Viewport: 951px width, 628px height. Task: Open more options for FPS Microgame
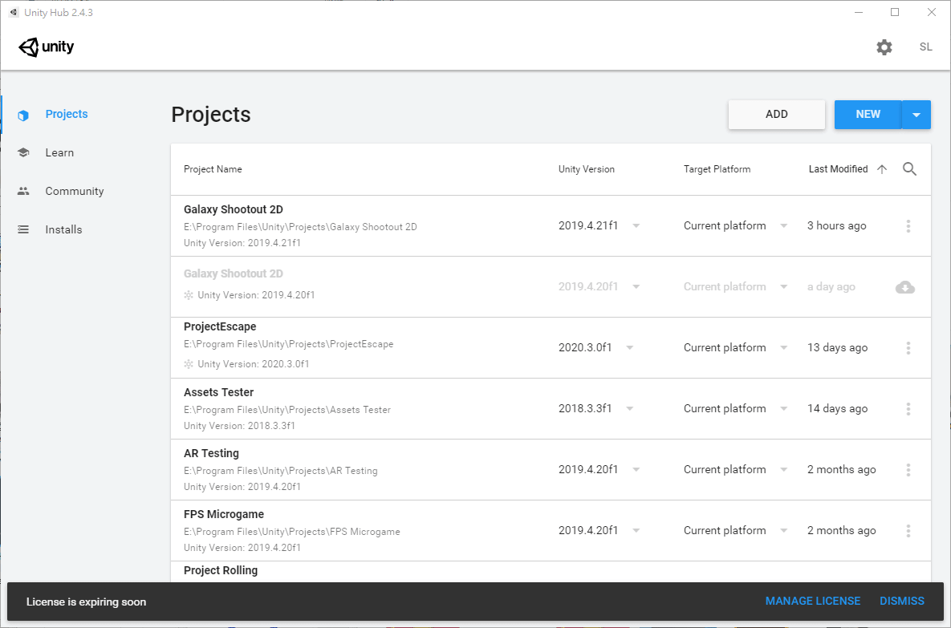908,531
